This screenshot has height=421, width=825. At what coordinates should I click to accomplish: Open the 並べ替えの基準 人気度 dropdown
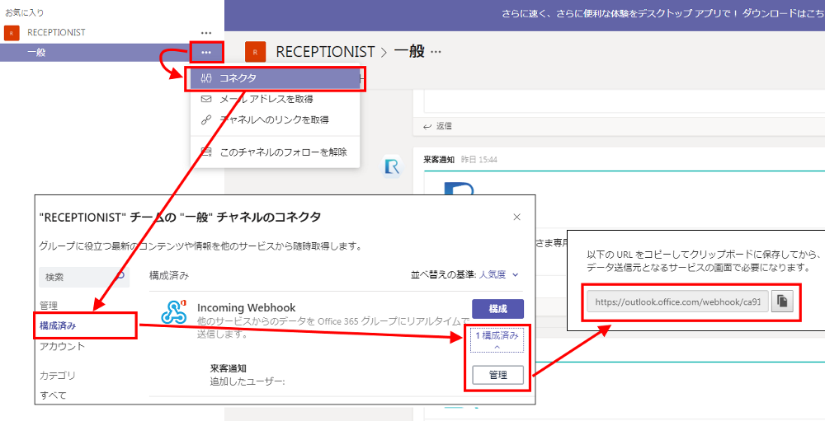click(498, 275)
